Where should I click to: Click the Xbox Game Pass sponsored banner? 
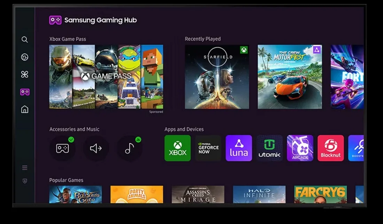click(106, 77)
